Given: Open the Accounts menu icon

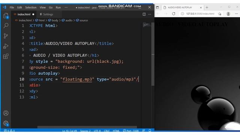Looking at the screenshot, I should click(x=6, y=113).
